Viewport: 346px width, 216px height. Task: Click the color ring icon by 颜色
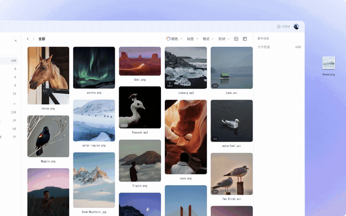coord(168,39)
